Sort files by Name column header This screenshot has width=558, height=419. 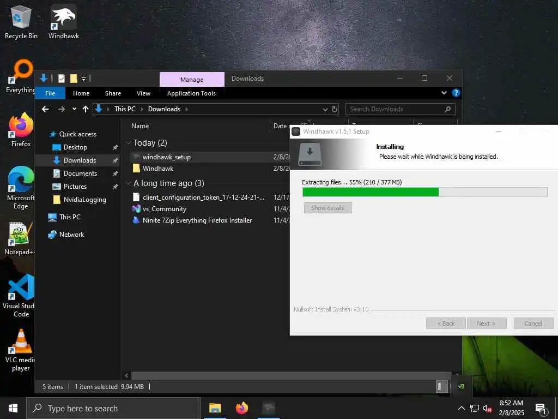(x=140, y=126)
